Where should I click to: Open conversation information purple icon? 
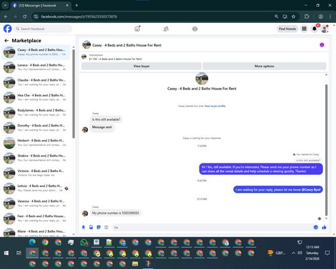coord(322,45)
